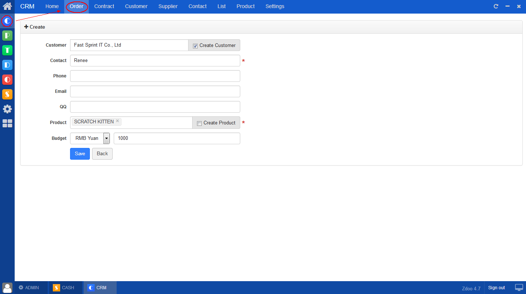The width and height of the screenshot is (526, 294).
Task: Open the Supplier menu tab
Action: coord(168,6)
